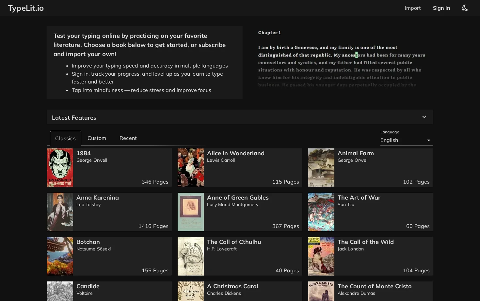
Task: Click the Alice in Wonderland title
Action: [236, 153]
